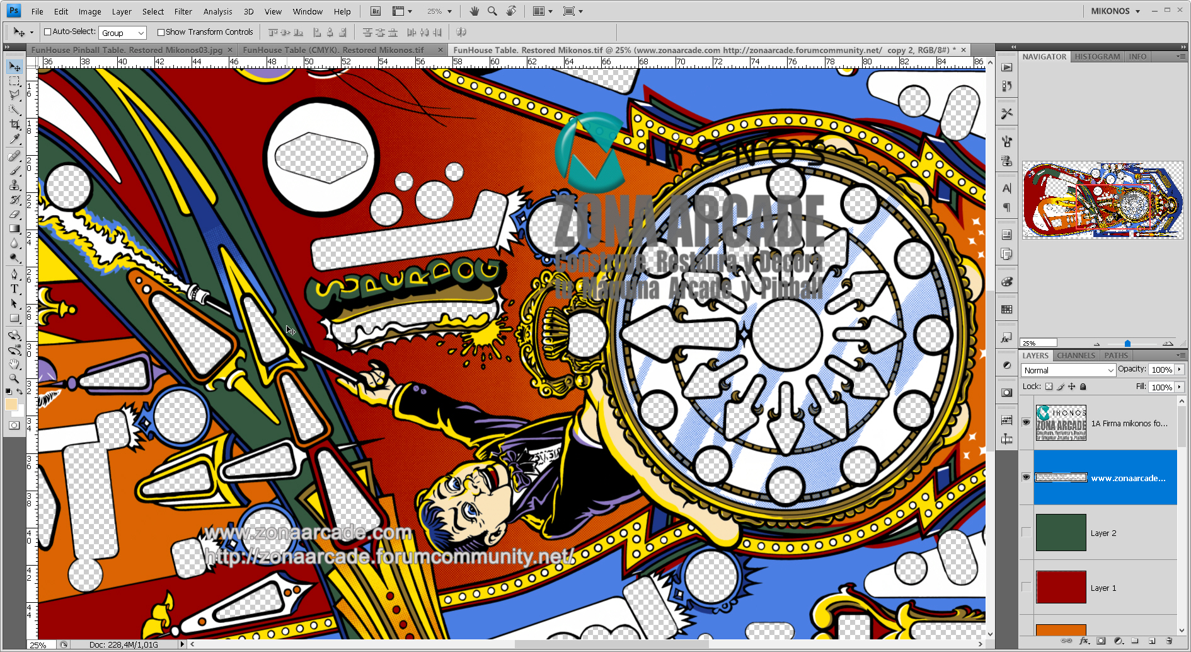
Task: Open the Auto-Select Group dropdown
Action: pyautogui.click(x=122, y=32)
